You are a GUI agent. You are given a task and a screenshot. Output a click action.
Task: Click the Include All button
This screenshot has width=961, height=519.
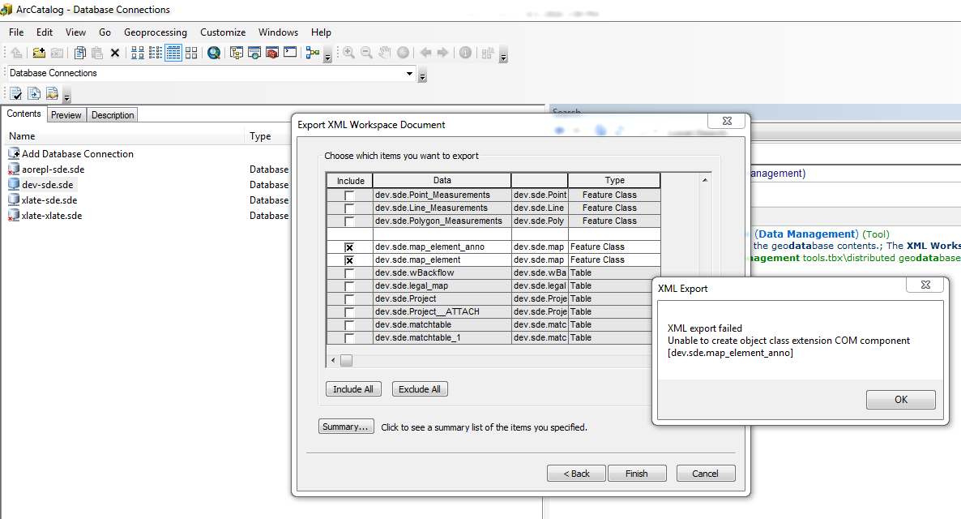353,389
